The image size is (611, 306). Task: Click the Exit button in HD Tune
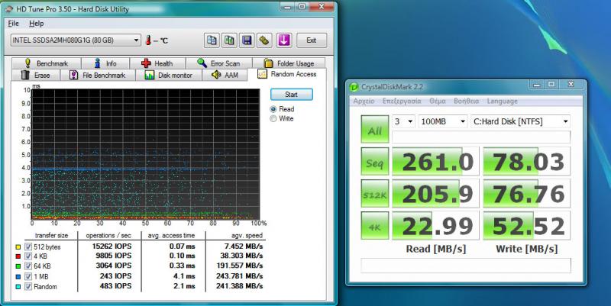[311, 40]
